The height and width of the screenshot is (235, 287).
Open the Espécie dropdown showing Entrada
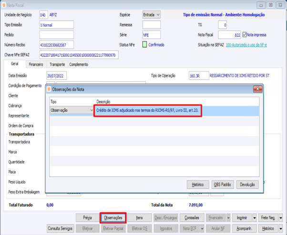[152, 15]
